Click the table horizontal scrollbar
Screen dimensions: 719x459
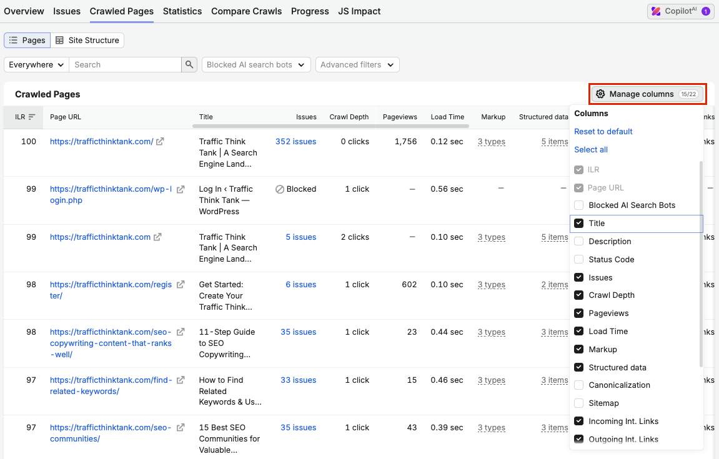click(330, 126)
